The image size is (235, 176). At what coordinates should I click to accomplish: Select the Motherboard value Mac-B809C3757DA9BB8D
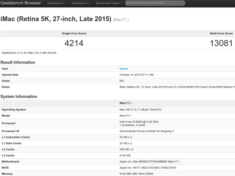pos(150,162)
